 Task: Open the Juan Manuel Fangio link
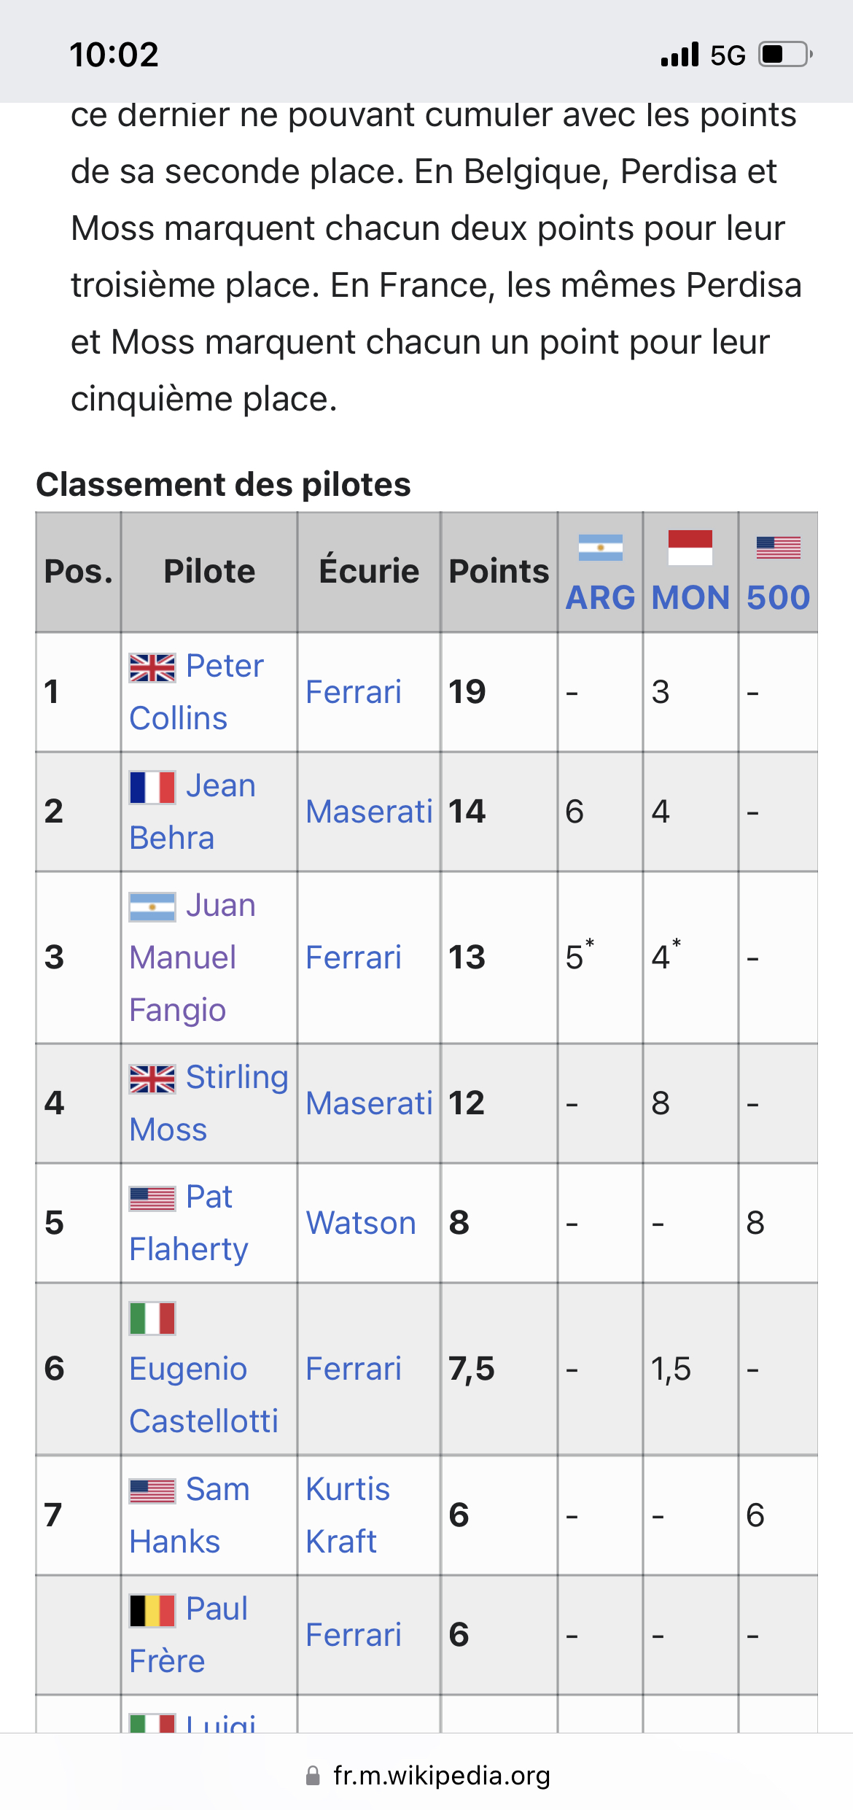point(183,958)
